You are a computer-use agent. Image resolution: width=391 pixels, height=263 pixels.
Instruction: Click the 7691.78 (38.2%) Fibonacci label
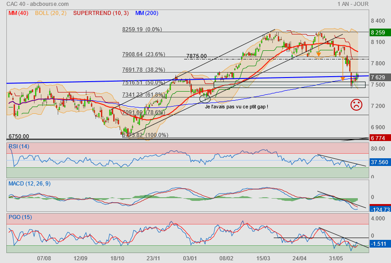point(144,70)
